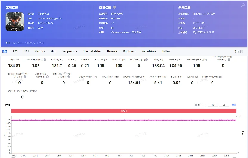Viewport: 248px width, 158px height.
Task: Click the 1%Low(FPS) value 181.7
Action: 57,66
